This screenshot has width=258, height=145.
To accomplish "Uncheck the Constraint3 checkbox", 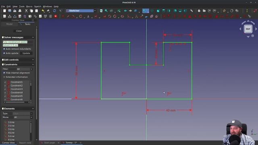I will pos(5,89).
